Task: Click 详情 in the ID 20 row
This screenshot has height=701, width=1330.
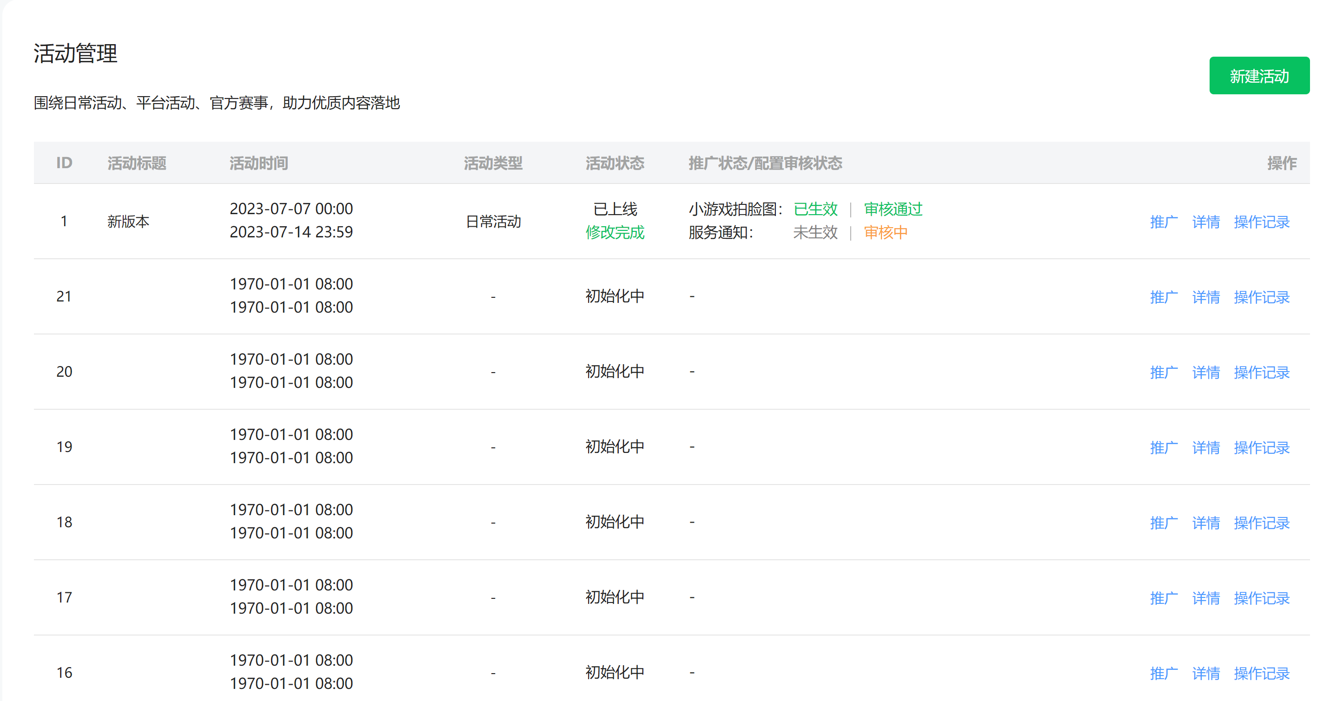Action: pyautogui.click(x=1205, y=373)
